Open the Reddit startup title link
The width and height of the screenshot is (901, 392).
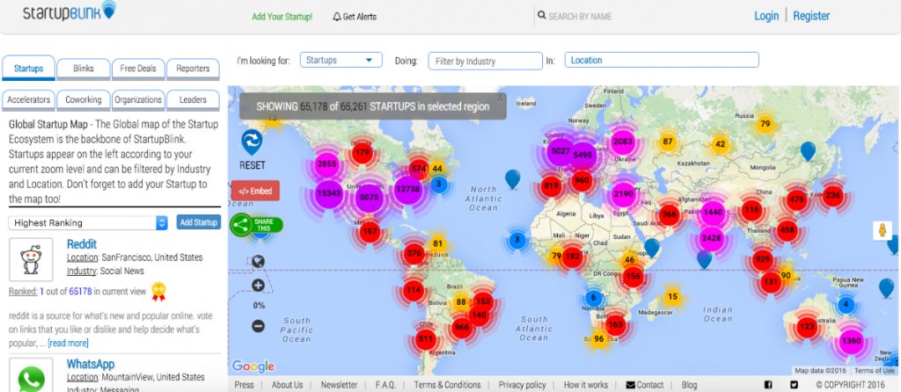coord(82,244)
